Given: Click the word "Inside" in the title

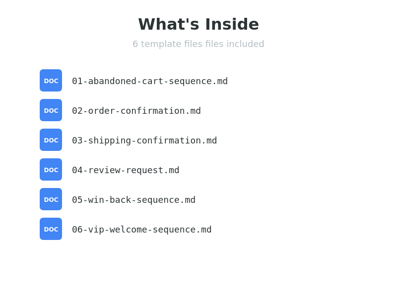Looking at the screenshot, I should point(232,24).
